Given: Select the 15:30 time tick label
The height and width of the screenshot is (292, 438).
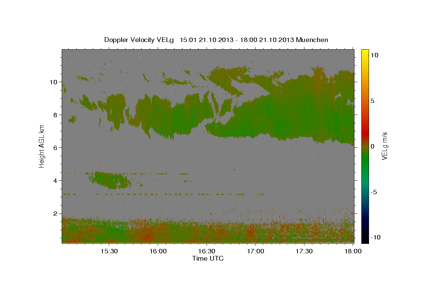Looking at the screenshot, I should click(x=109, y=251).
